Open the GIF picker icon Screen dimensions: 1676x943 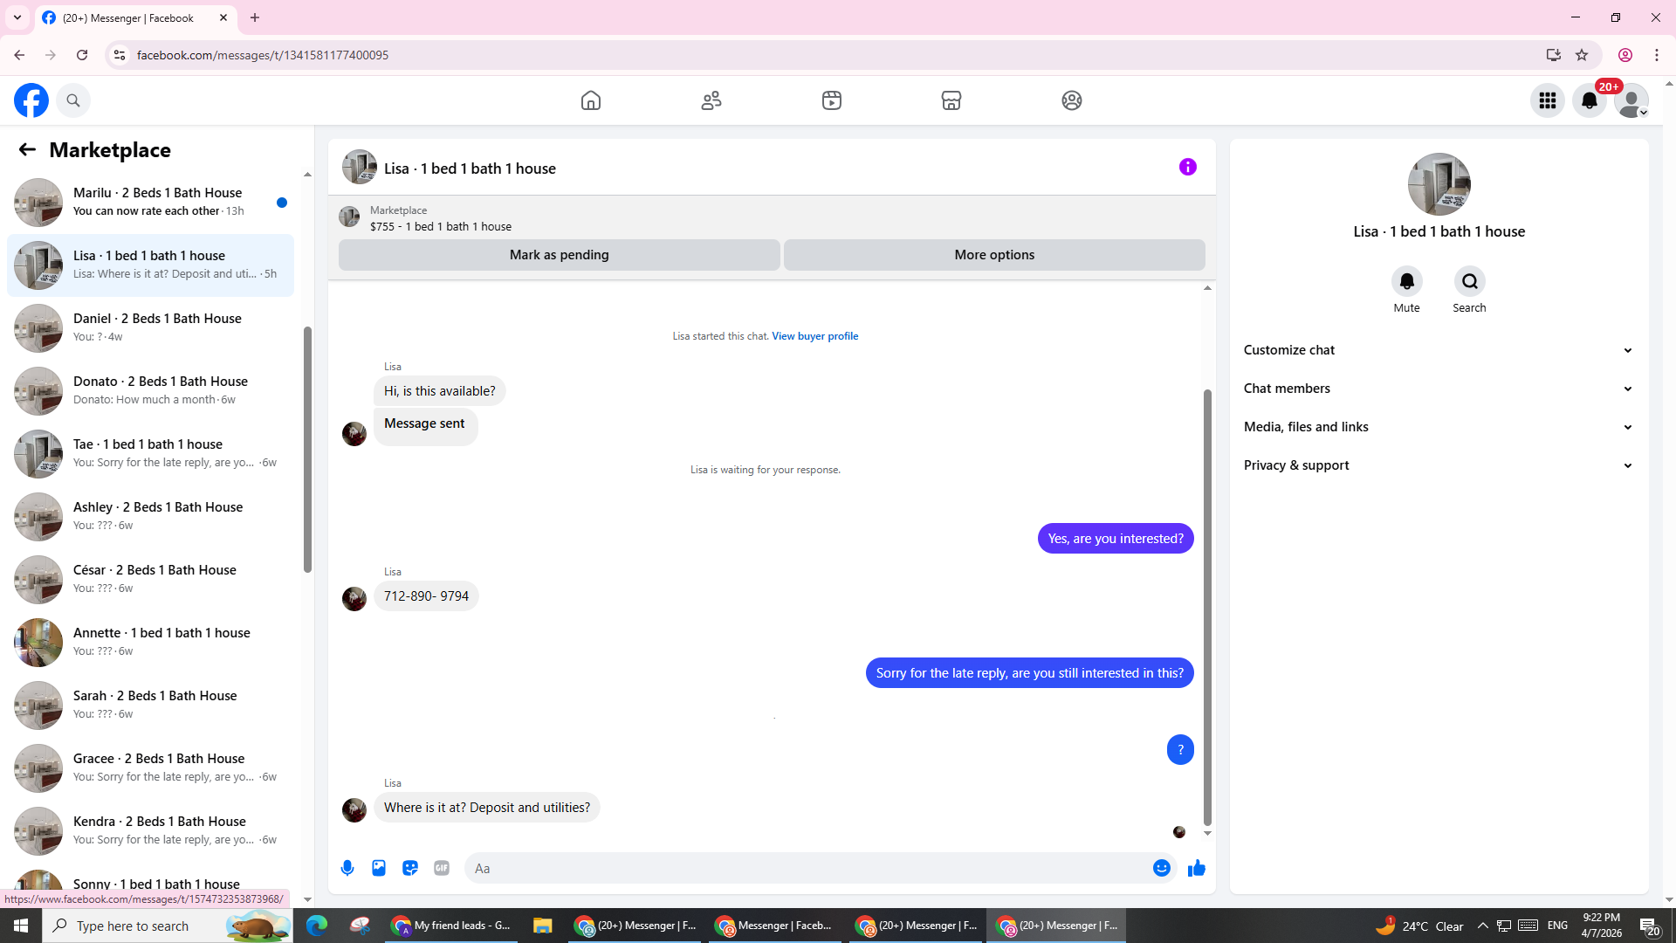point(442,868)
